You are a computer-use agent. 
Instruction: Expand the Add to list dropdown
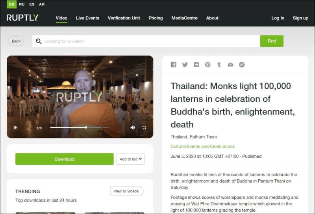pyautogui.click(x=130, y=159)
